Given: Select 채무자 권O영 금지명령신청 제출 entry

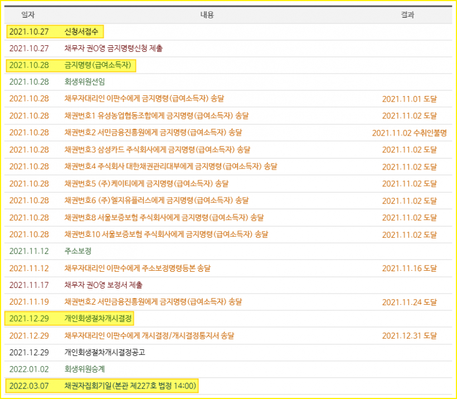Looking at the screenshot, I should click(113, 48).
